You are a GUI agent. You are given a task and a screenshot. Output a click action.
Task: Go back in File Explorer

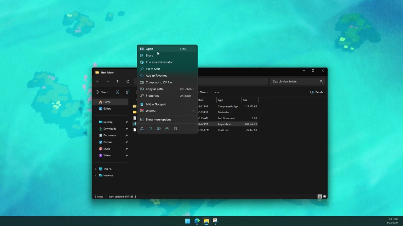98,81
